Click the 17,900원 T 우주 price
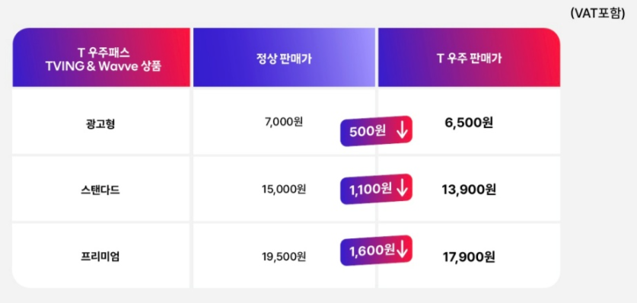The image size is (637, 303). coord(469,257)
